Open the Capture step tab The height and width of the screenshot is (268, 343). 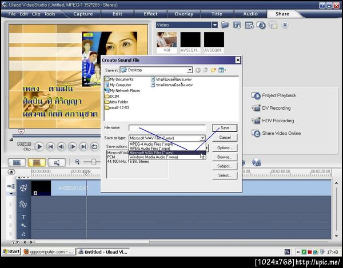pyautogui.click(x=83, y=14)
